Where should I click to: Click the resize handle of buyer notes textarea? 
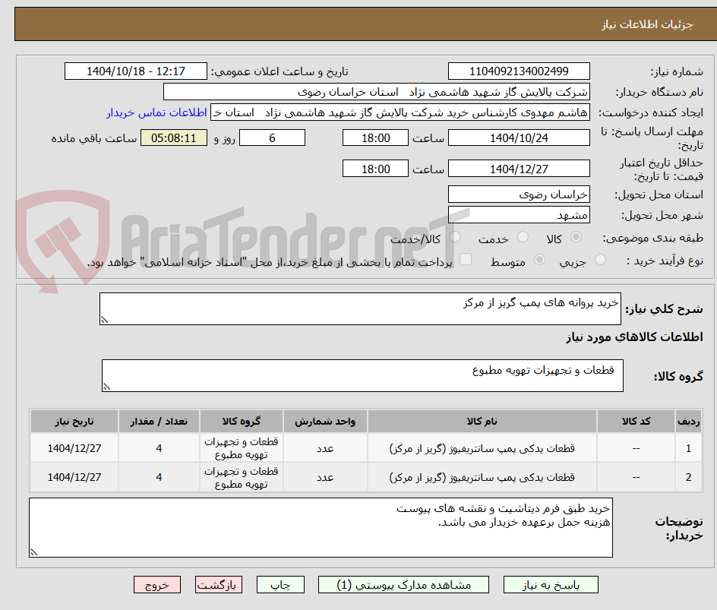click(x=33, y=552)
